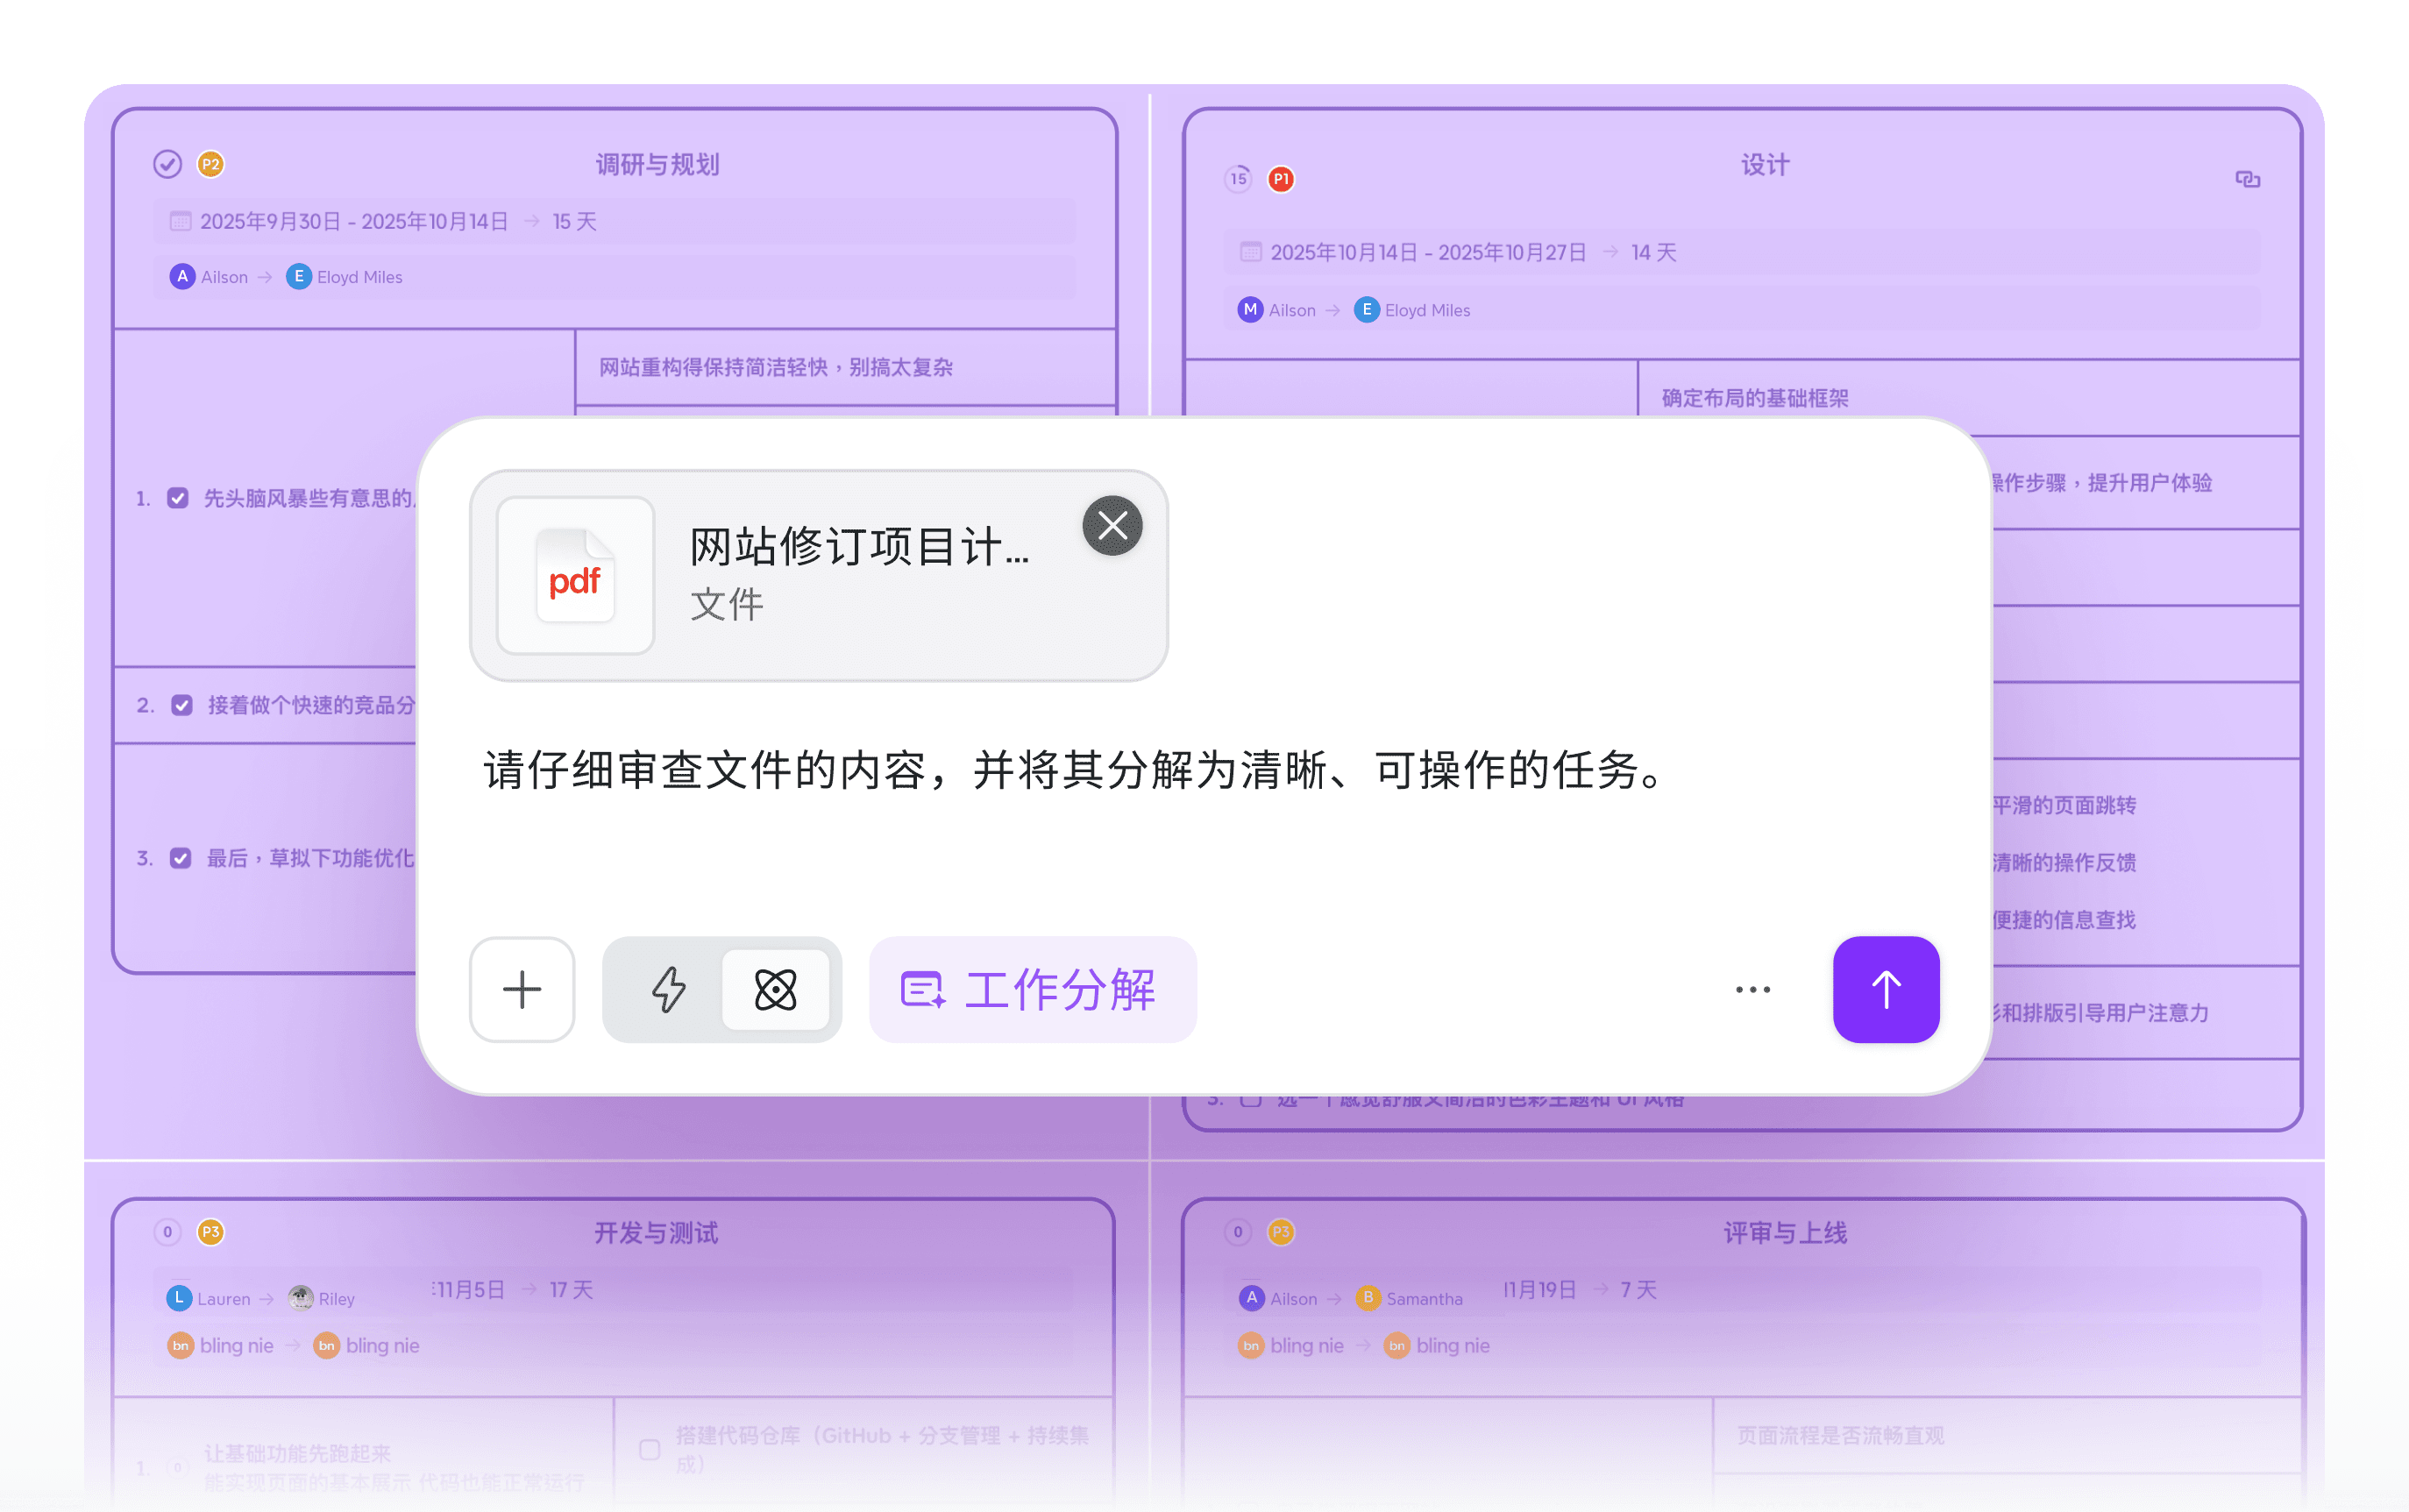
Task: Send the prompt with the purple arrow button
Action: (1886, 989)
